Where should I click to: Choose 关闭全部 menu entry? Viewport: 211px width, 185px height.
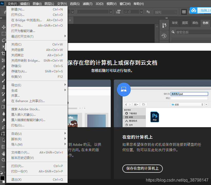(37, 50)
